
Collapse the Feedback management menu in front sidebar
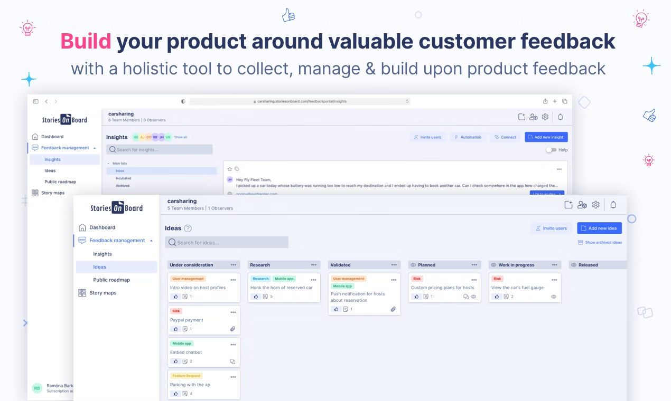pyautogui.click(x=151, y=241)
